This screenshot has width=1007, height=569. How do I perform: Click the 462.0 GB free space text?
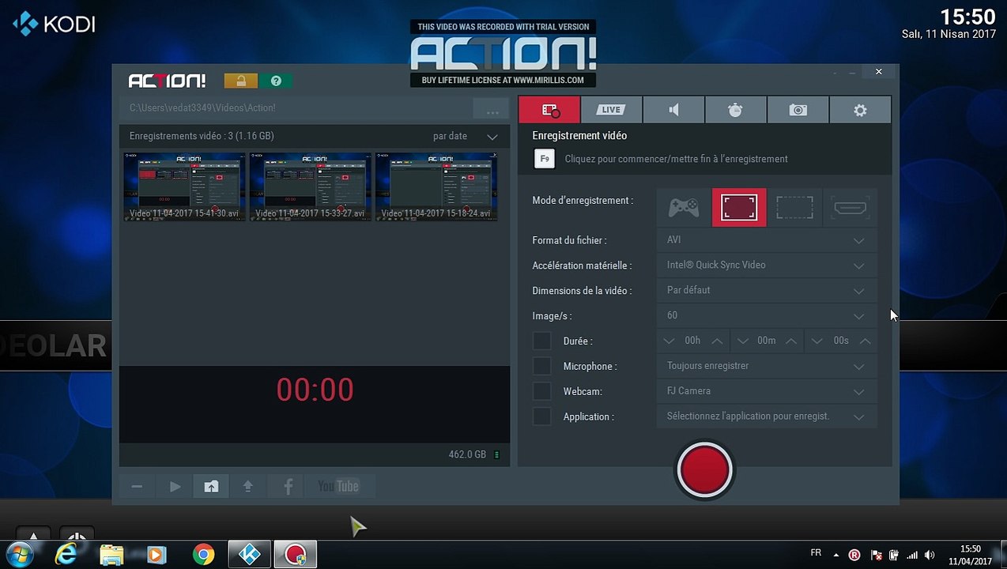[x=467, y=455]
